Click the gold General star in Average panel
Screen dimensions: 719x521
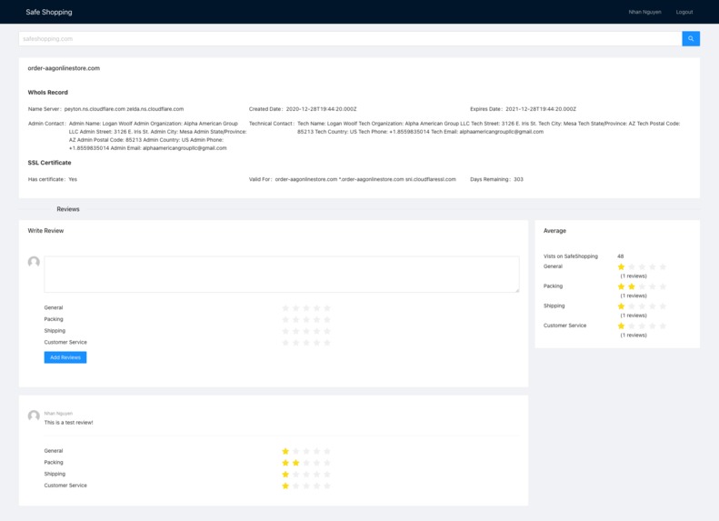[x=621, y=267]
